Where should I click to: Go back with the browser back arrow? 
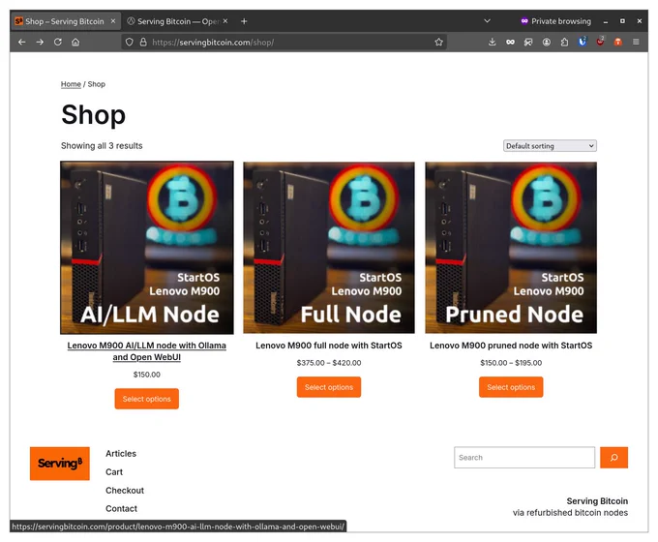(22, 42)
